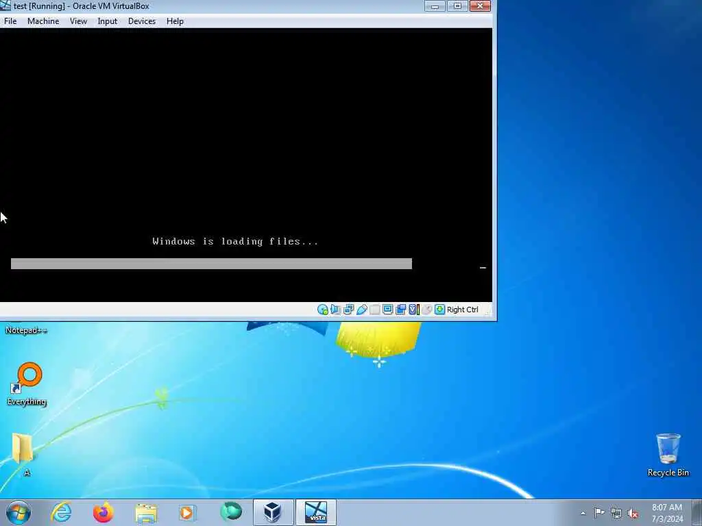Open the Help menu
Viewport: 702px width, 526px height.
(x=175, y=21)
